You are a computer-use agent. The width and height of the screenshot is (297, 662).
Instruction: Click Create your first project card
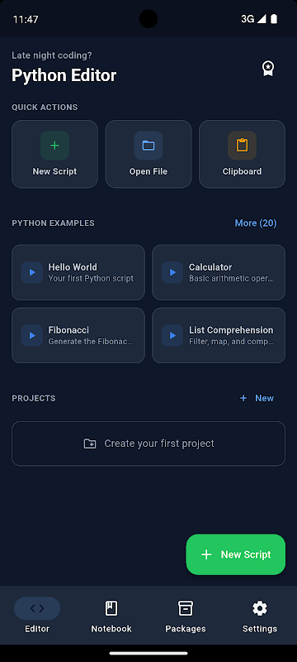click(148, 444)
